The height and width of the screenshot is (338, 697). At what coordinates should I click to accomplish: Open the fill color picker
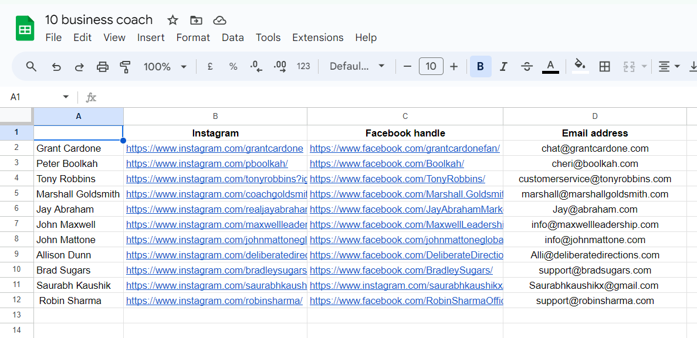point(580,66)
